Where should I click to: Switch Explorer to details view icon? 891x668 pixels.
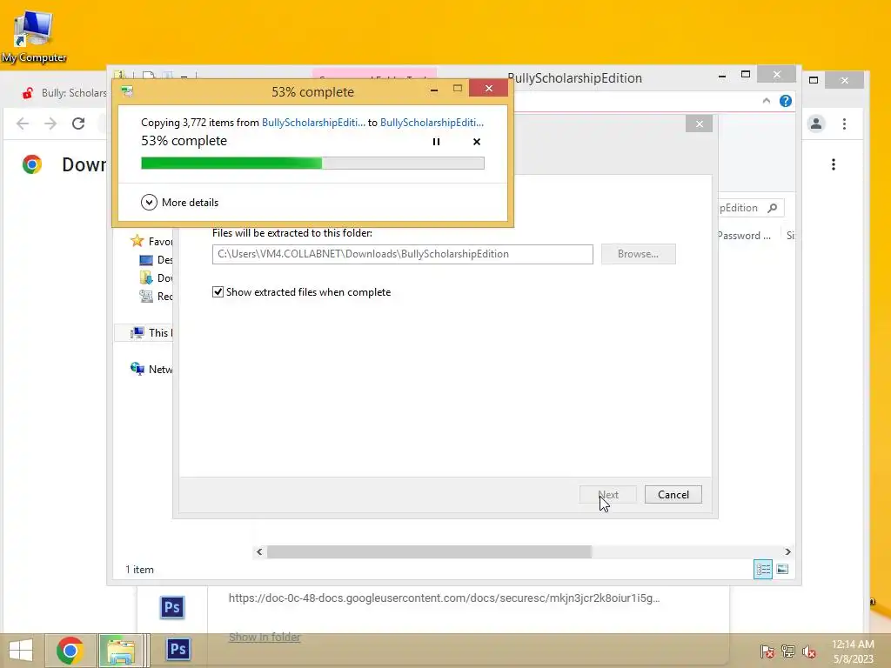[762, 569]
